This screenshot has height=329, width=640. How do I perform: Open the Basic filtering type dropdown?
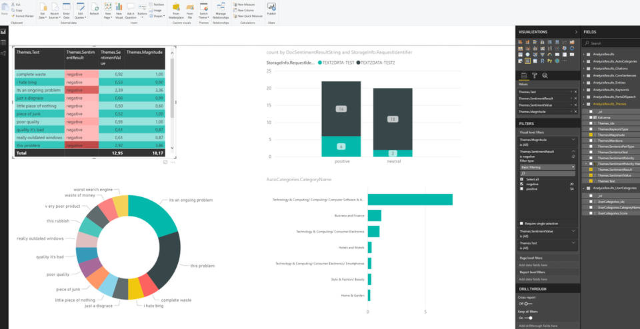(x=547, y=166)
